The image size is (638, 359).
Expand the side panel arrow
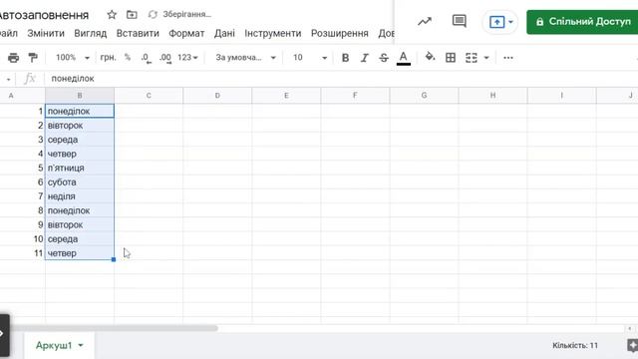(2, 334)
